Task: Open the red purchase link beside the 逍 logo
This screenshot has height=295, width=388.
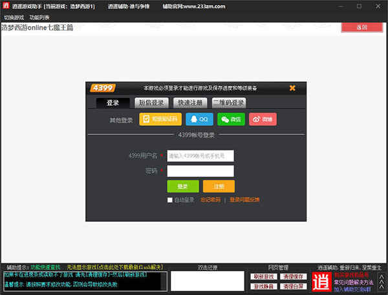Action: point(352,275)
